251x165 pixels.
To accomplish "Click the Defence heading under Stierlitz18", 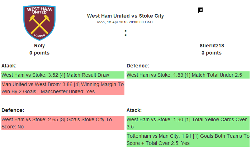I will click(138, 66).
